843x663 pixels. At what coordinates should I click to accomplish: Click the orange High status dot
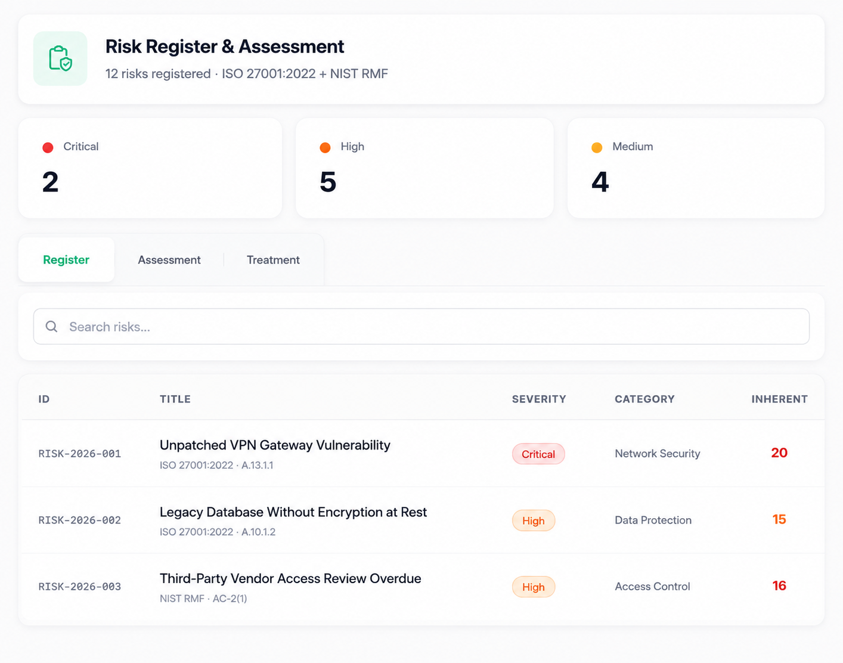coord(325,147)
